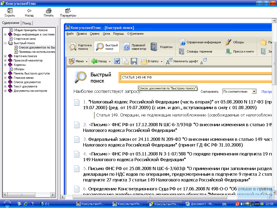Click the send-by-email document icon
277x208 pixels.
(126, 61)
